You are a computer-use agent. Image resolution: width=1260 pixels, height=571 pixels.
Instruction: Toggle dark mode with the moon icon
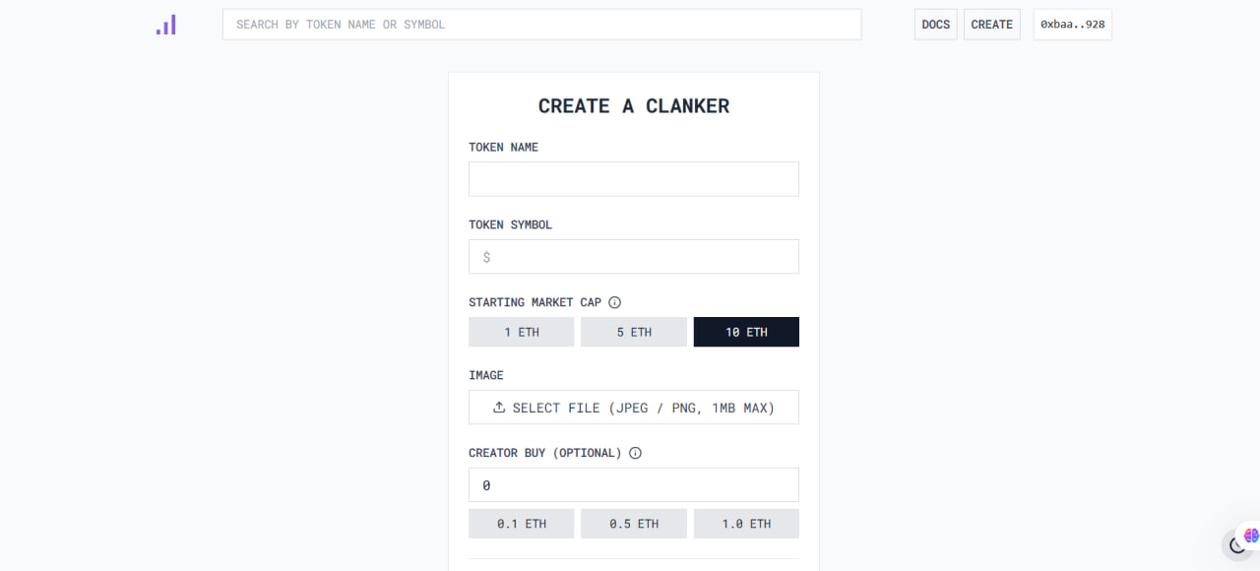click(x=1237, y=545)
